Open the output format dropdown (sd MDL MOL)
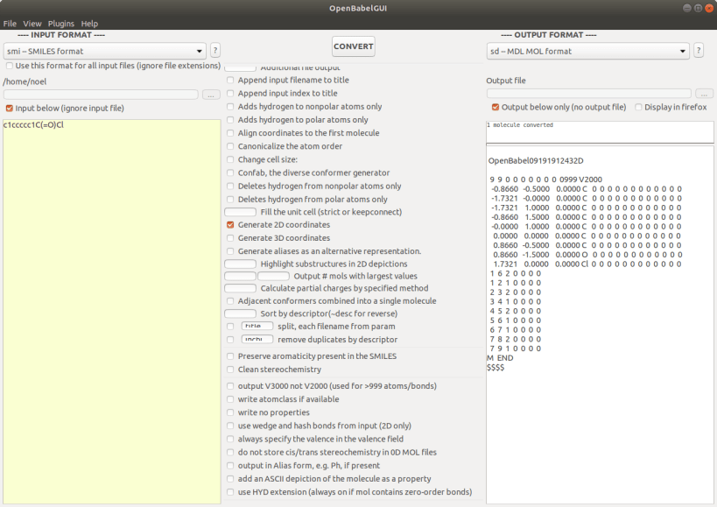The width and height of the screenshot is (717, 507). [587, 51]
